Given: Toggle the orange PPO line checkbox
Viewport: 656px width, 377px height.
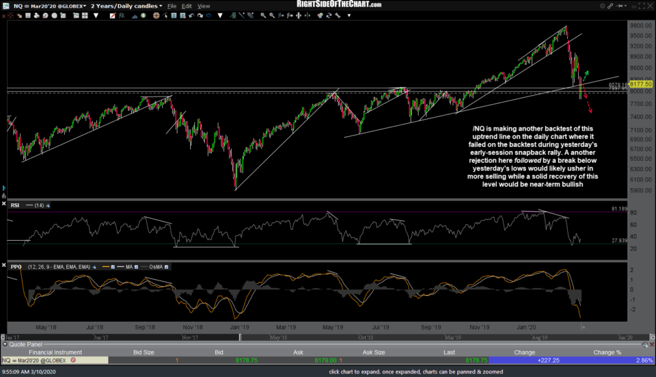Looking at the screenshot, I should (x=113, y=267).
